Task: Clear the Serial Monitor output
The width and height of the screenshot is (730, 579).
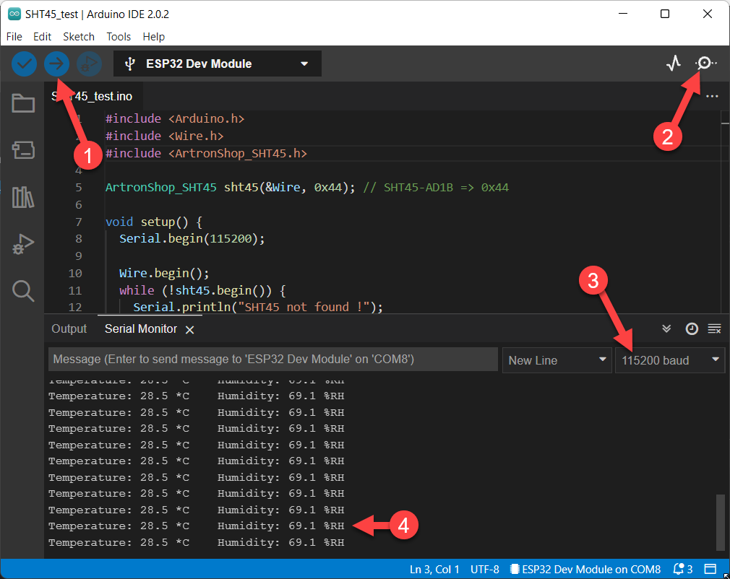Action: (x=714, y=328)
